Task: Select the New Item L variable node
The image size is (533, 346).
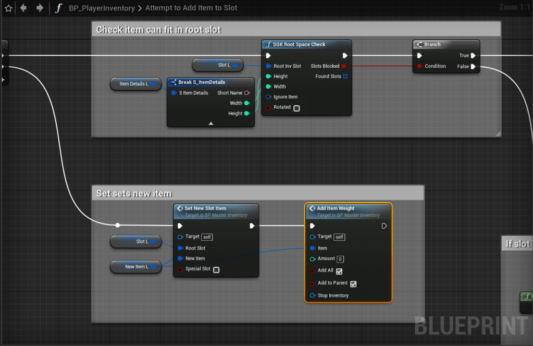Action: pos(135,267)
